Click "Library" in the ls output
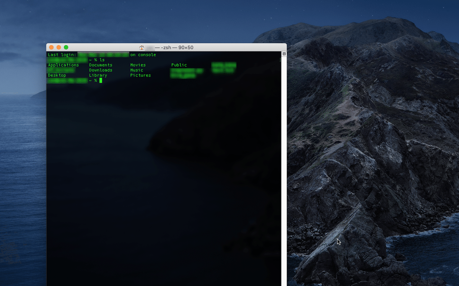Image resolution: width=459 pixels, height=286 pixels. click(98, 75)
